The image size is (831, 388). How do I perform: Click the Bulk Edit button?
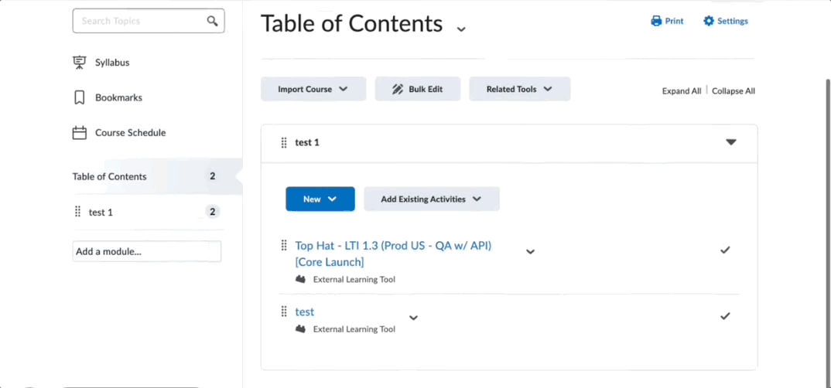pos(418,89)
